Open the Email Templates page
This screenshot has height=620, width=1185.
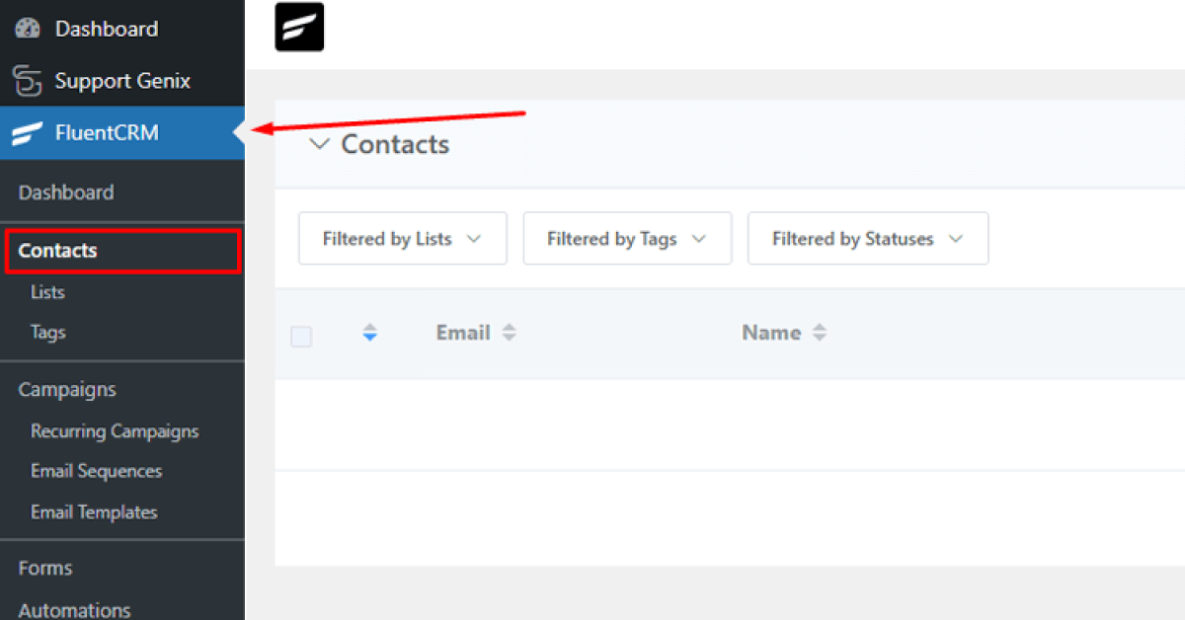[x=94, y=511]
